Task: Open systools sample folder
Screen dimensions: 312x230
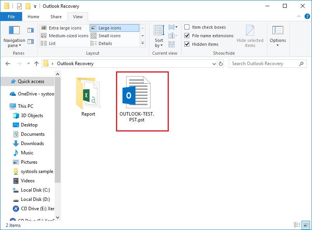Action: coord(33,171)
